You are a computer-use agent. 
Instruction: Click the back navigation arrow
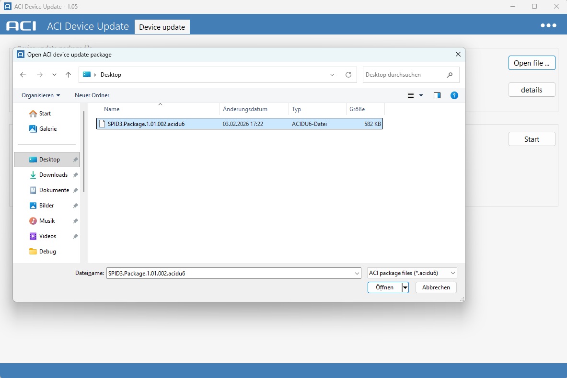click(x=23, y=75)
